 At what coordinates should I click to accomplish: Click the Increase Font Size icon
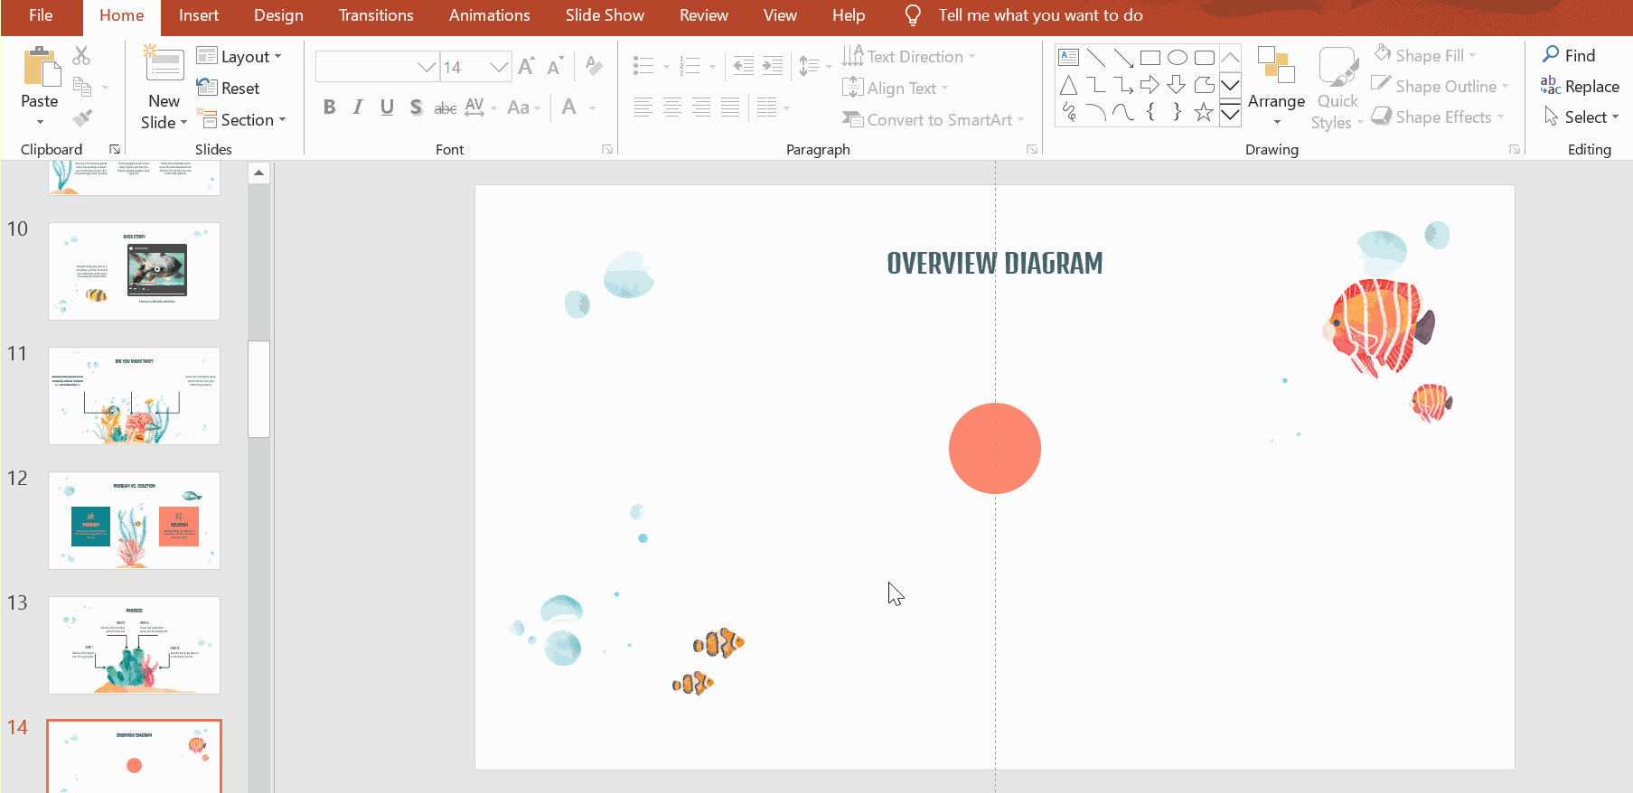[x=526, y=66]
